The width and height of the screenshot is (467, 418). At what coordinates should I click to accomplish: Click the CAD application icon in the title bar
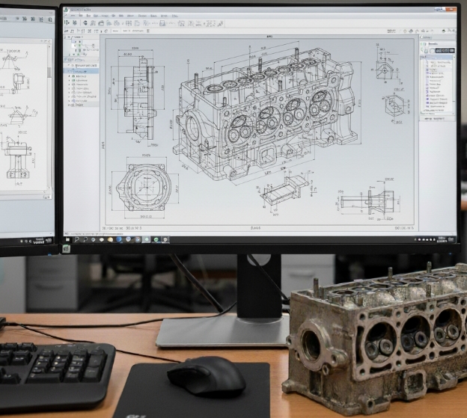tap(67, 9)
